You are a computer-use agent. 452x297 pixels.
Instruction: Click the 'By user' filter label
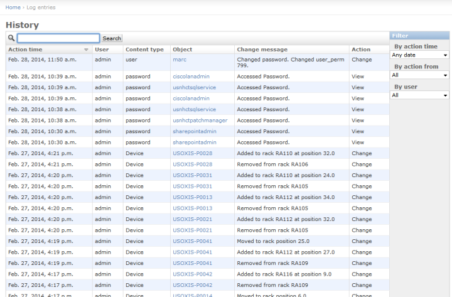click(x=406, y=87)
